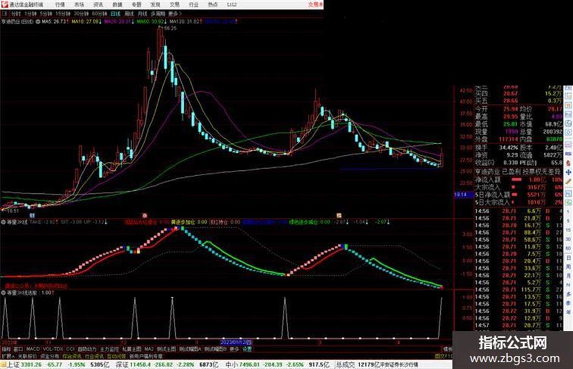
Task: Click the red event marker below December candles
Action: pos(144,216)
